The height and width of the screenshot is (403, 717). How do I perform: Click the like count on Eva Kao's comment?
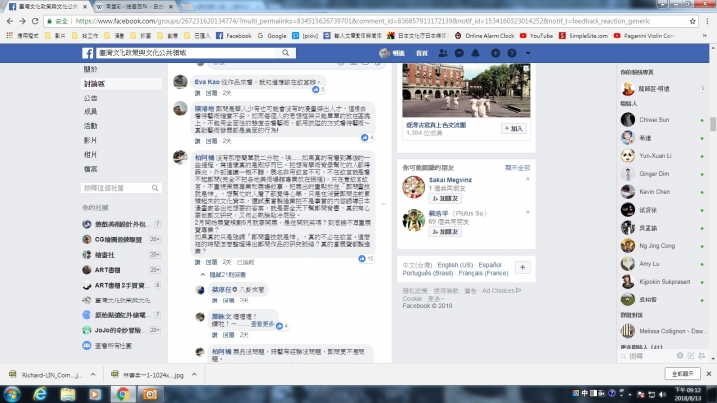[318, 90]
